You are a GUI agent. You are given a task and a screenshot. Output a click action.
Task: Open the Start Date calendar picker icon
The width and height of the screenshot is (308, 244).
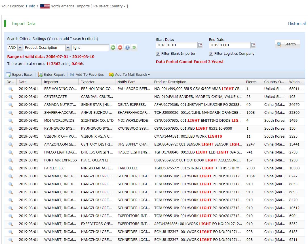pos(200,45)
